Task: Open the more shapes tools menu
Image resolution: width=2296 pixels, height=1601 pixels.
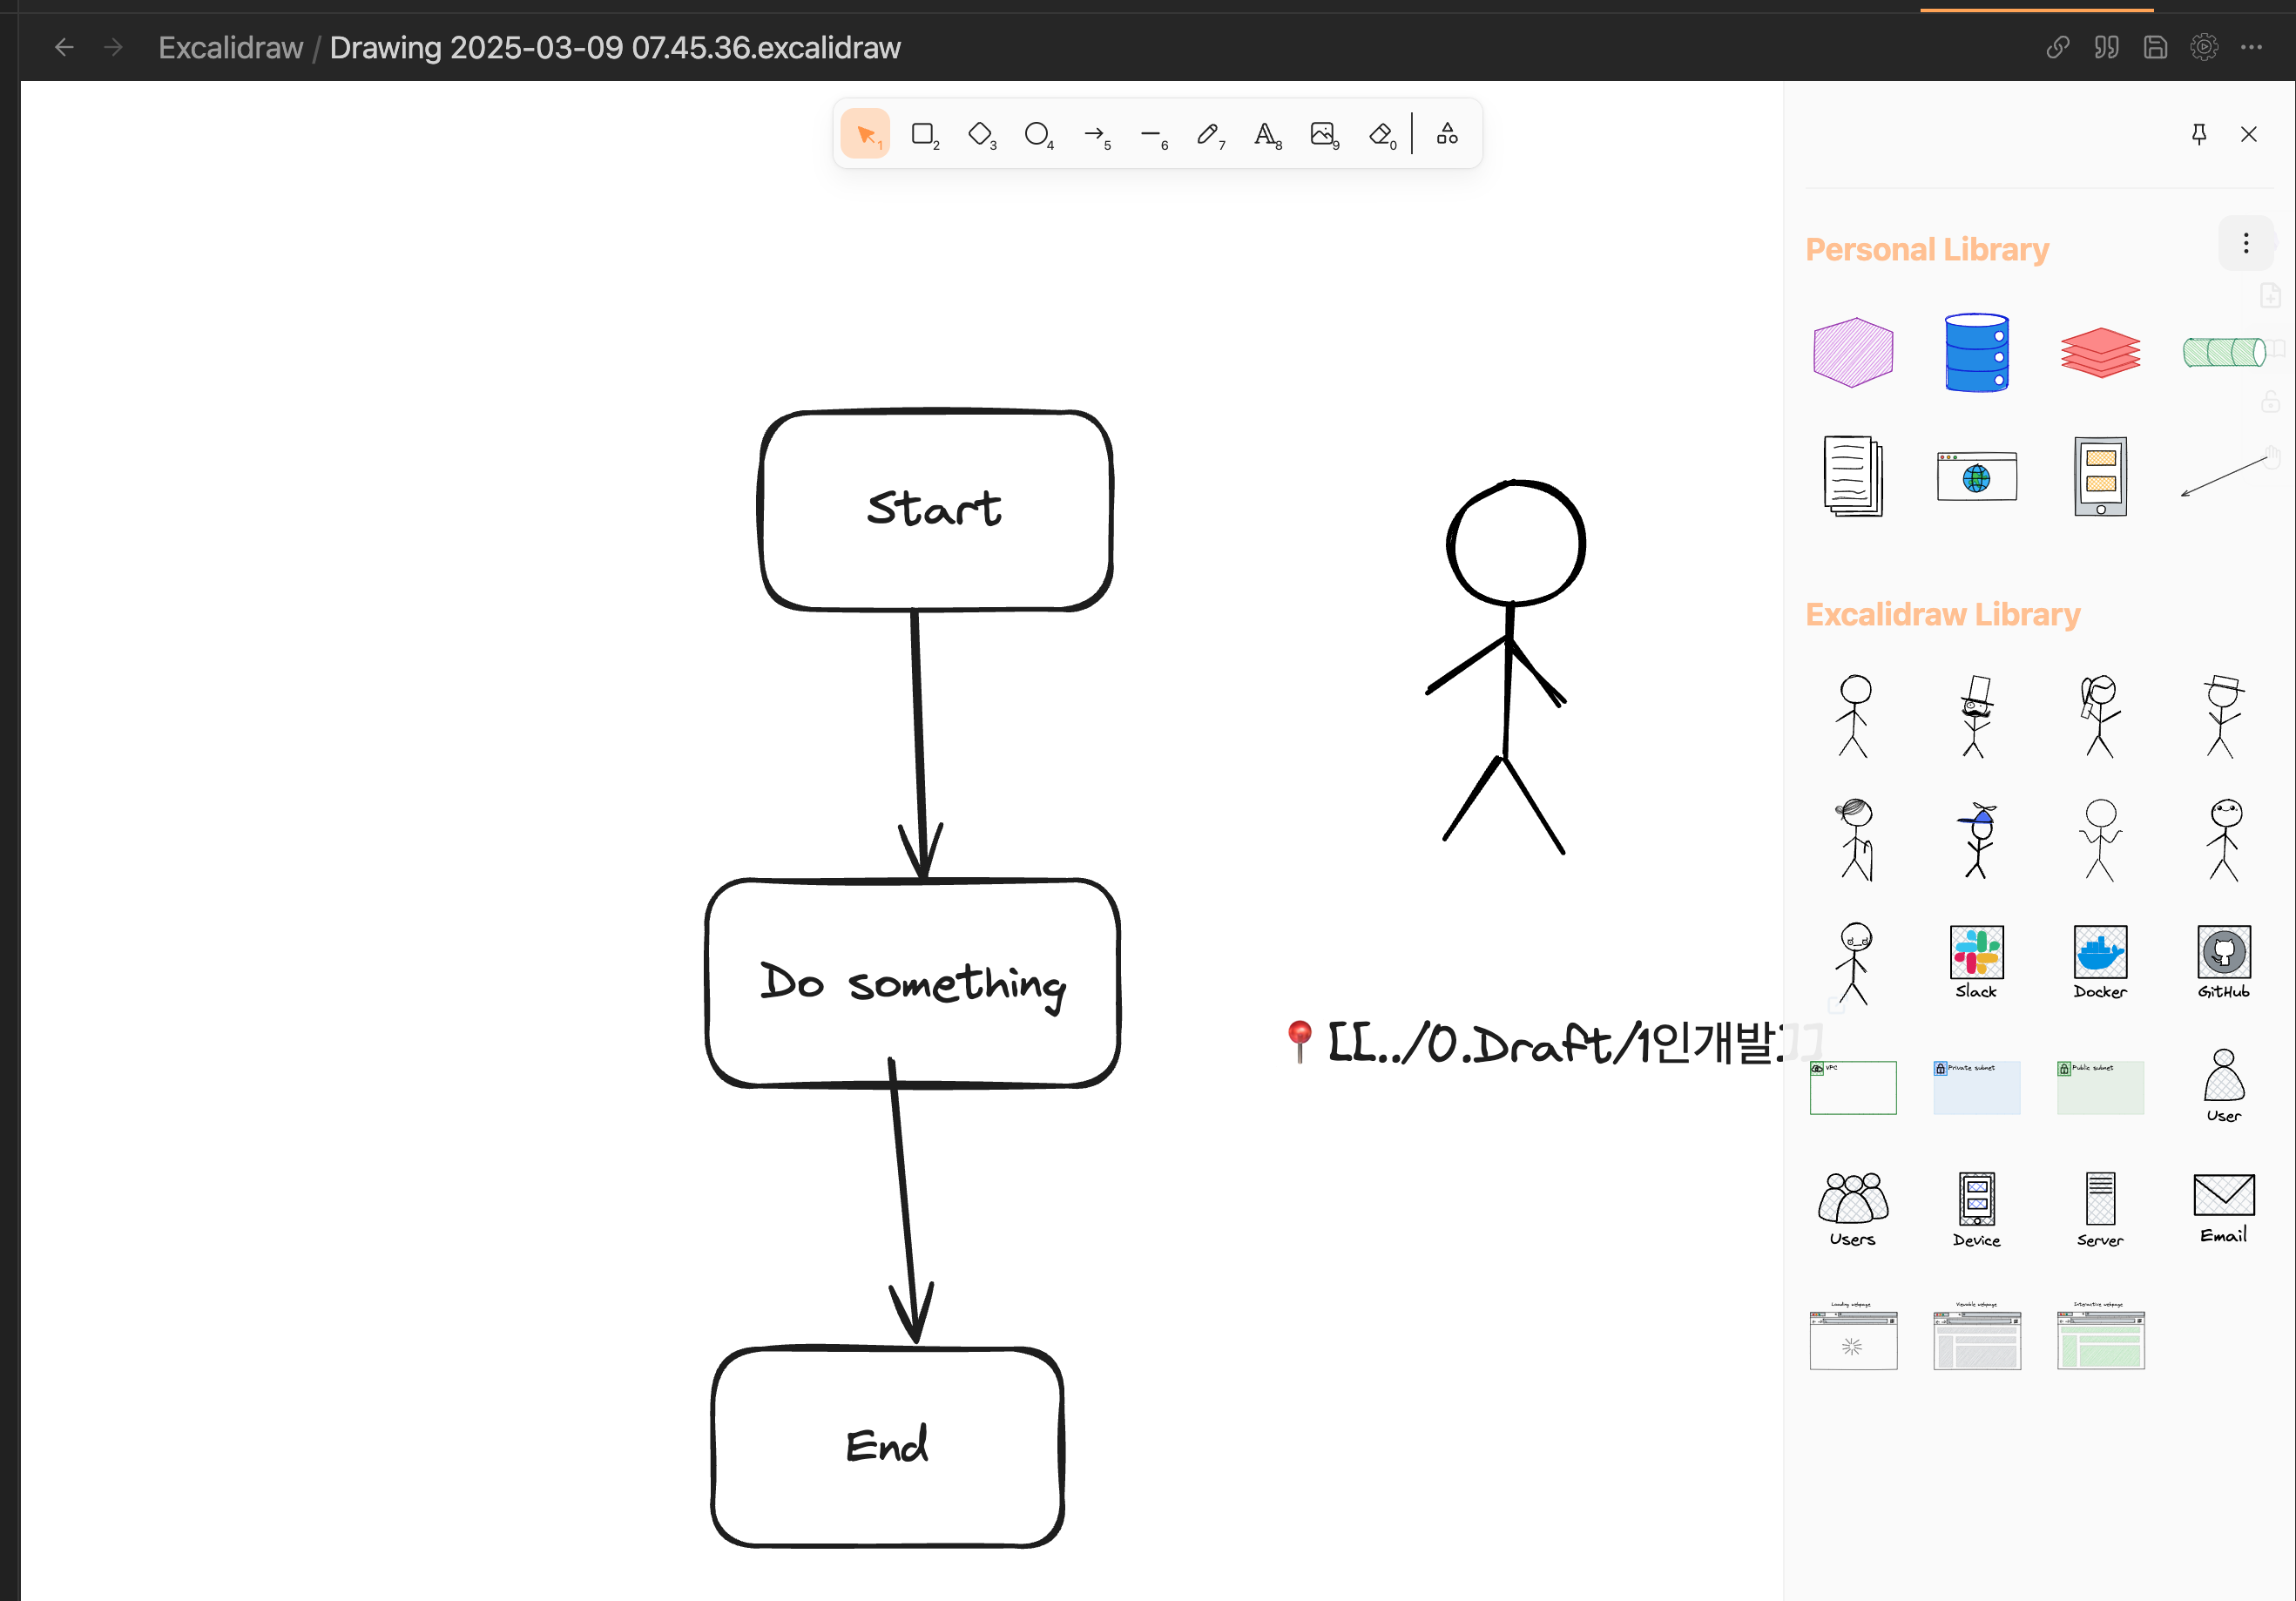Action: [1447, 134]
